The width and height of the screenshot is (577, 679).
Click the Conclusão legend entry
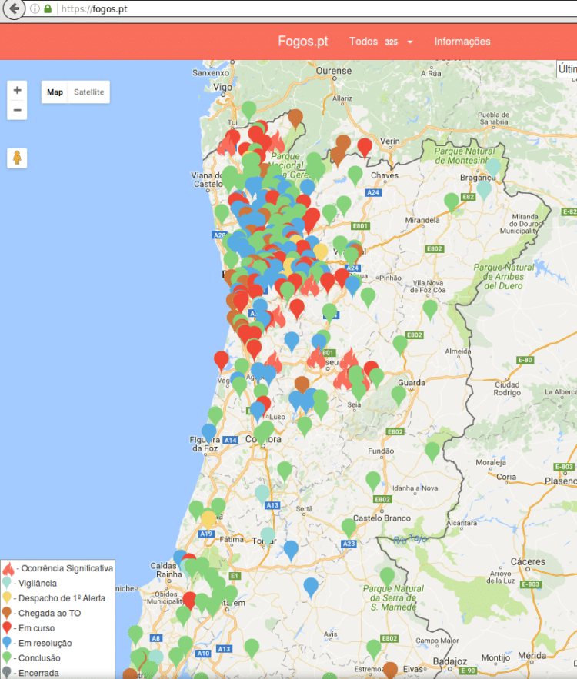click(32, 657)
